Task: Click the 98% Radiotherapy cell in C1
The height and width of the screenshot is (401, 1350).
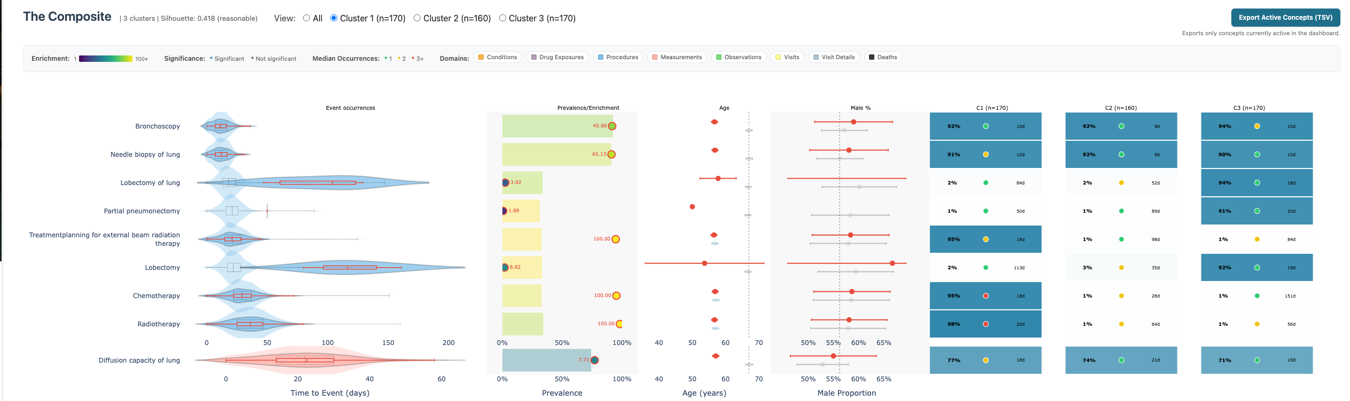Action: point(985,324)
